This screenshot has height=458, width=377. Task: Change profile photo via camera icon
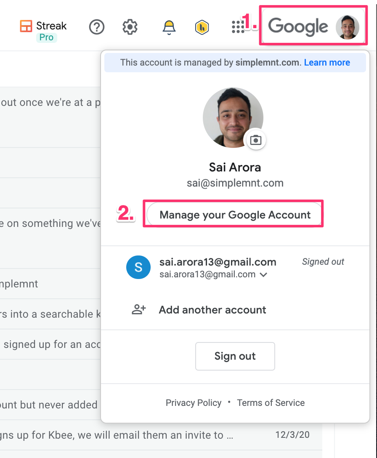click(256, 140)
